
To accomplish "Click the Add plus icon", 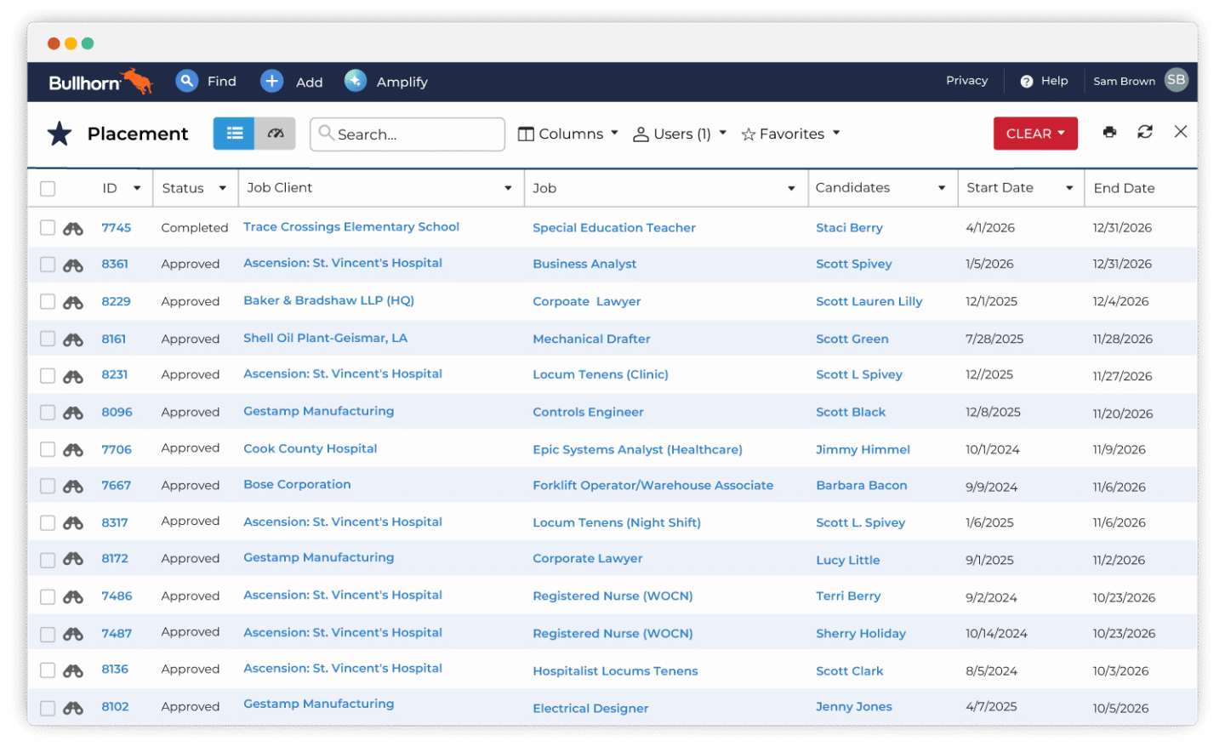I will pos(271,81).
